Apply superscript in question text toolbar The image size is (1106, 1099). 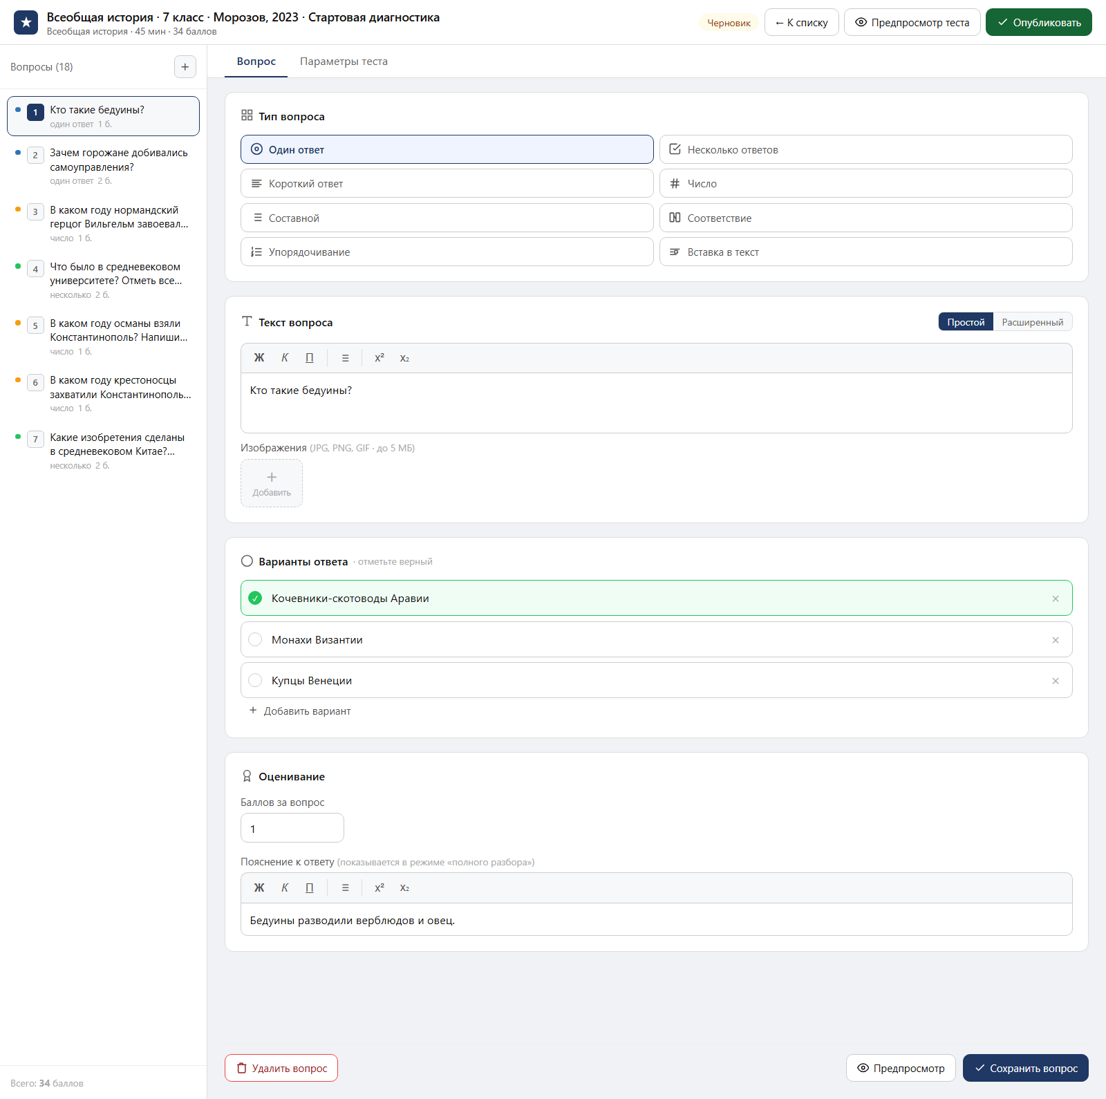click(x=379, y=358)
